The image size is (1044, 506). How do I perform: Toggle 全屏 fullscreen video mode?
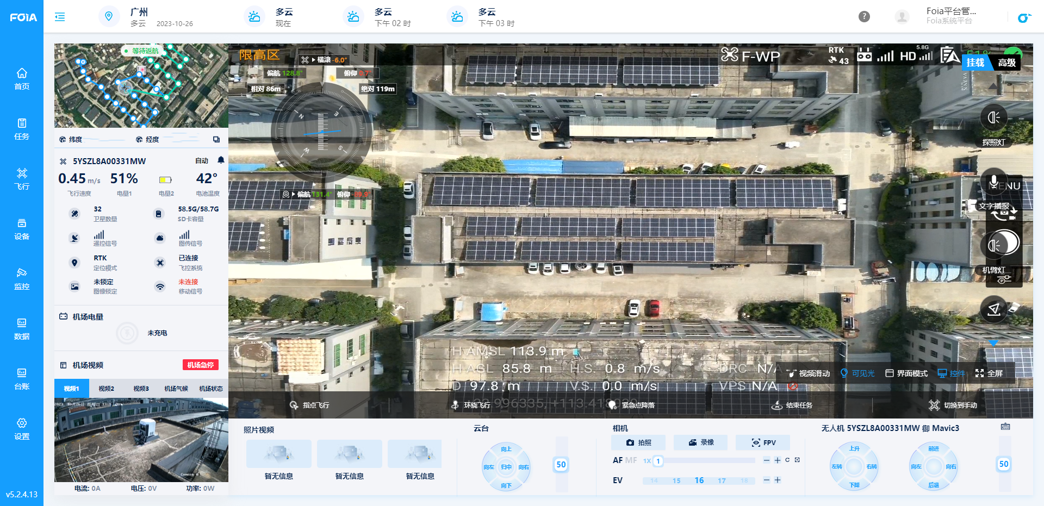tap(989, 373)
